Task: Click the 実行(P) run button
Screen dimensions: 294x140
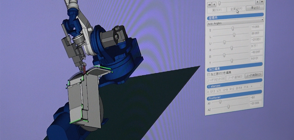Action: pyautogui.click(x=217, y=10)
